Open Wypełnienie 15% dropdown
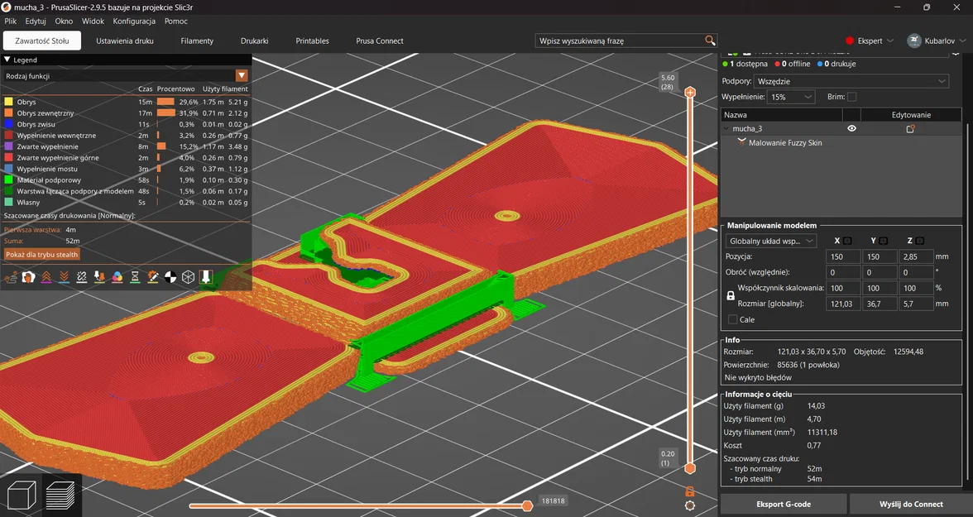 791,97
